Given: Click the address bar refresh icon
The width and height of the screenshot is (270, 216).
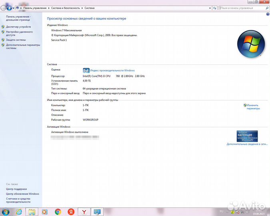Looking at the screenshot, I should [215, 8].
